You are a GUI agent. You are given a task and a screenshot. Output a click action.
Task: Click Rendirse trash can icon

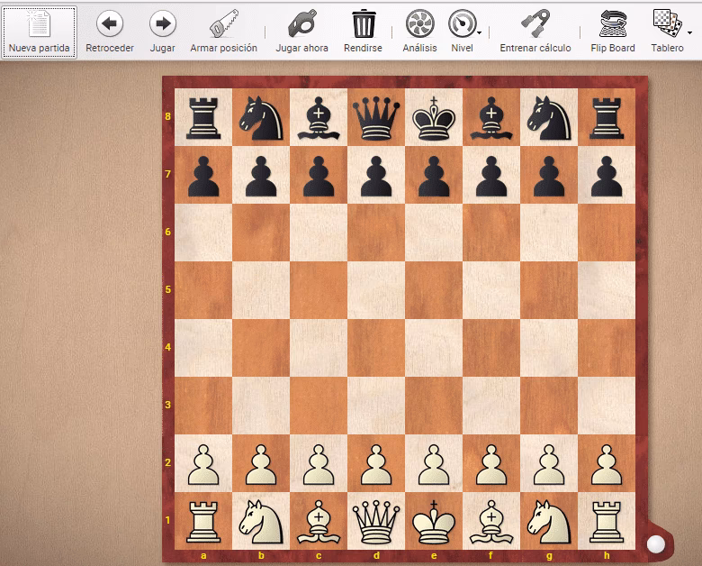[x=363, y=23]
